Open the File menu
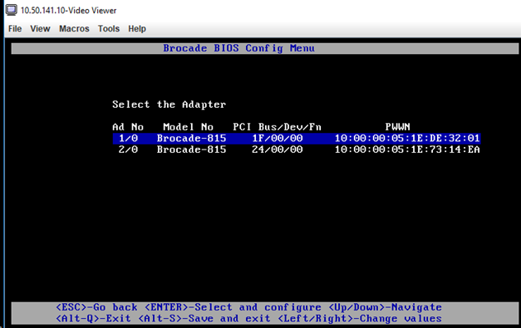The image size is (521, 328). (15, 29)
